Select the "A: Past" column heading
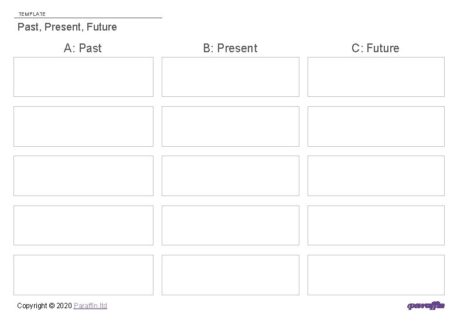The height and width of the screenshot is (317, 457). click(x=83, y=48)
